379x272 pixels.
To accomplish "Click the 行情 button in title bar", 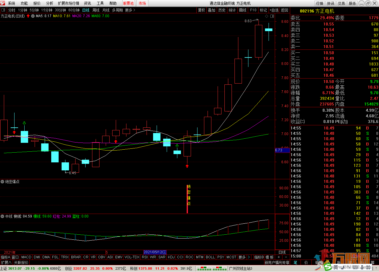I will pyautogui.click(x=320, y=3).
